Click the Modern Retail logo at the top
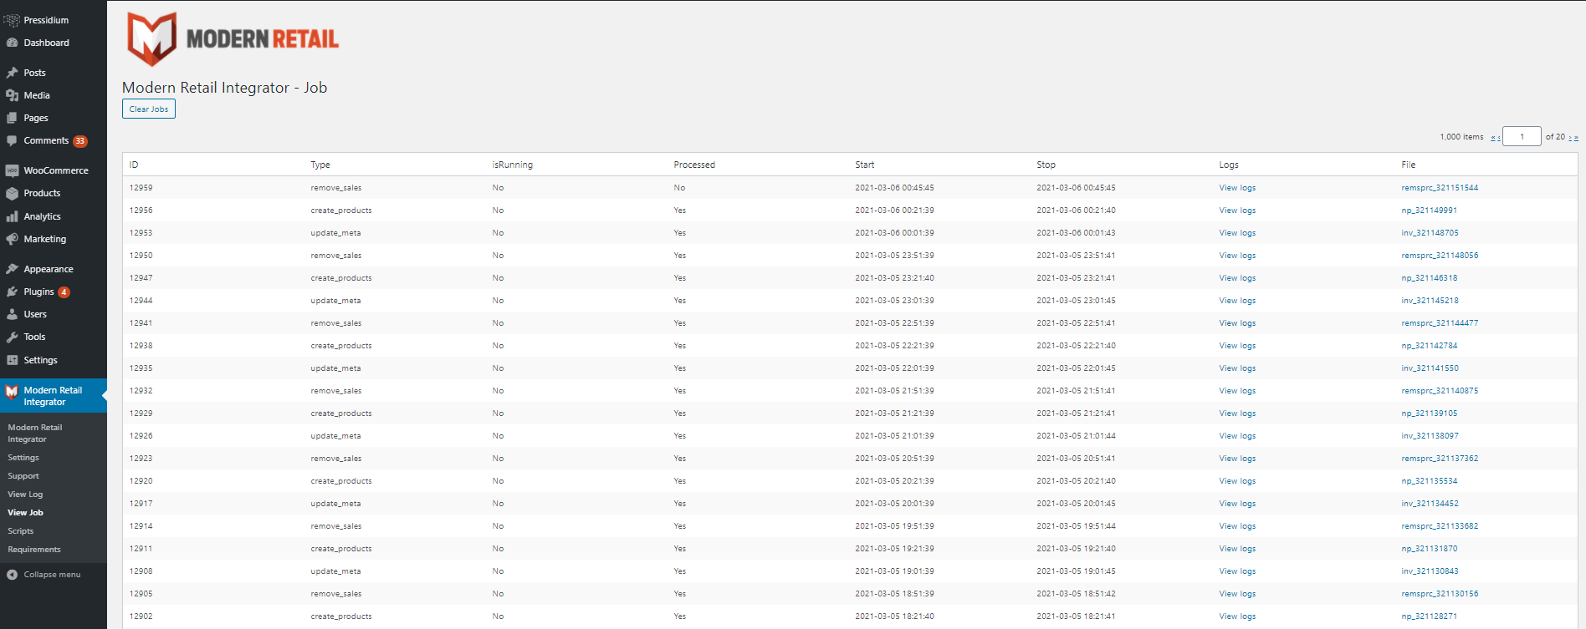 click(x=233, y=38)
